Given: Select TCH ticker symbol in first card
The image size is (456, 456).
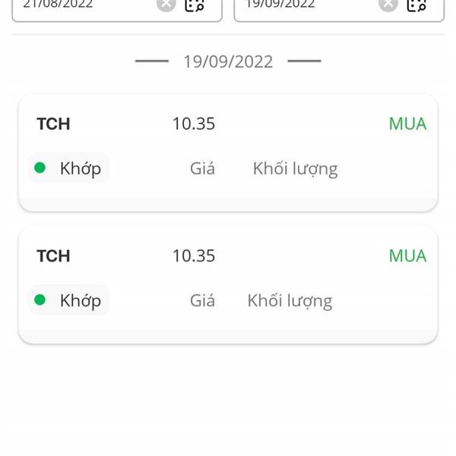Looking at the screenshot, I should [x=53, y=124].
